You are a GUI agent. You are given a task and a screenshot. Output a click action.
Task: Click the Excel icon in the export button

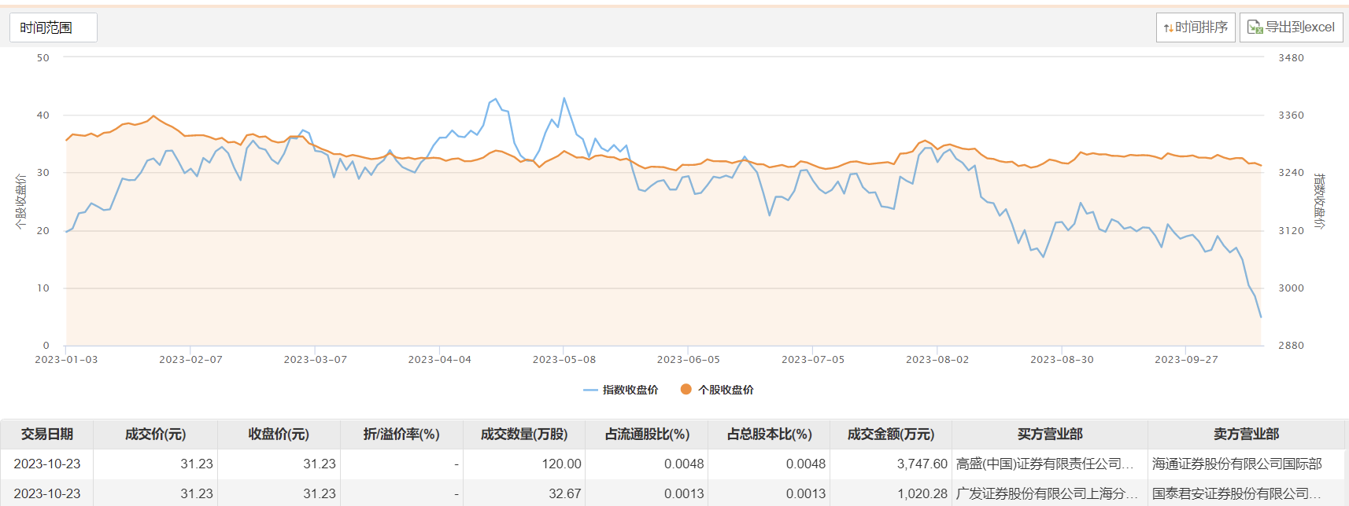[x=1255, y=27]
